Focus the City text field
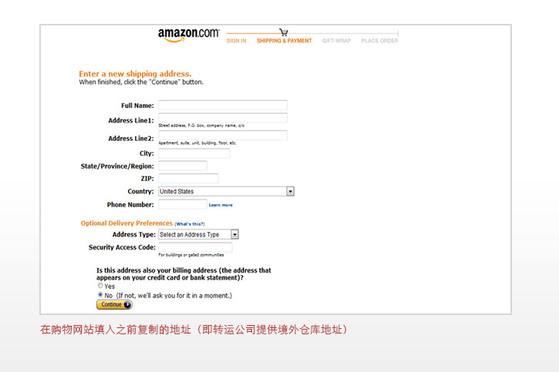The height and width of the screenshot is (372, 559). tap(194, 153)
